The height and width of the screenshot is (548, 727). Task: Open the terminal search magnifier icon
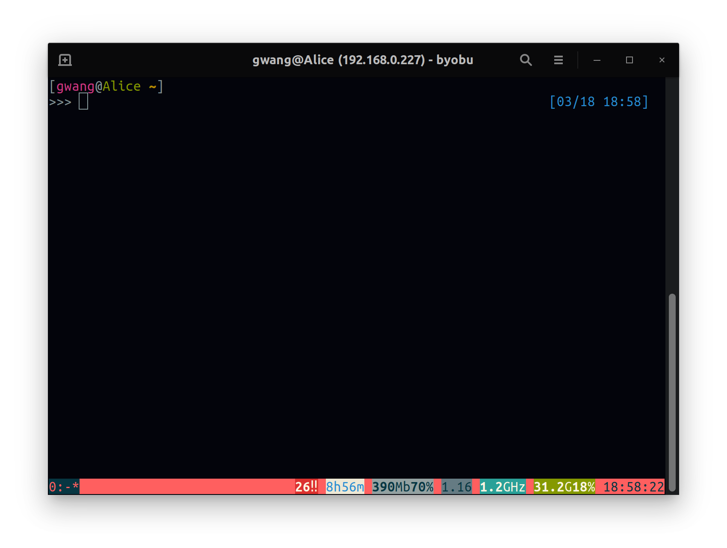point(526,60)
